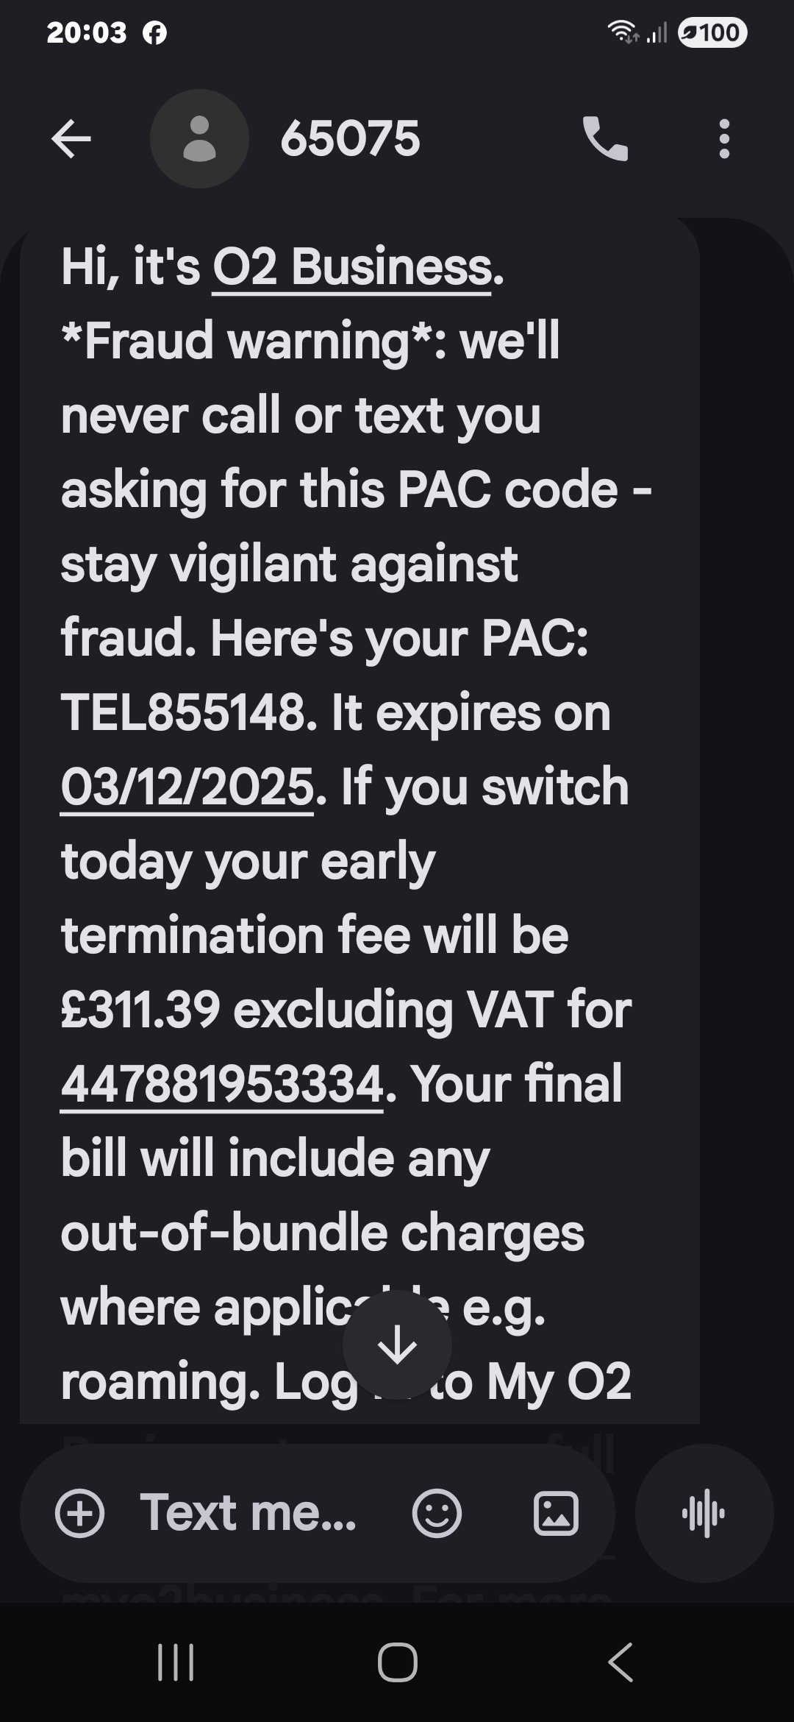Tap the battery indicator in status bar
Image resolution: width=794 pixels, height=1722 pixels.
[712, 32]
